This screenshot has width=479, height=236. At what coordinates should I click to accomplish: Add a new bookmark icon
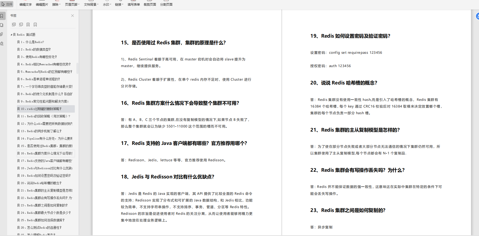28,25
